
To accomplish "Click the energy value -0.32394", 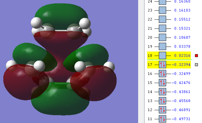I will tap(181, 64).
